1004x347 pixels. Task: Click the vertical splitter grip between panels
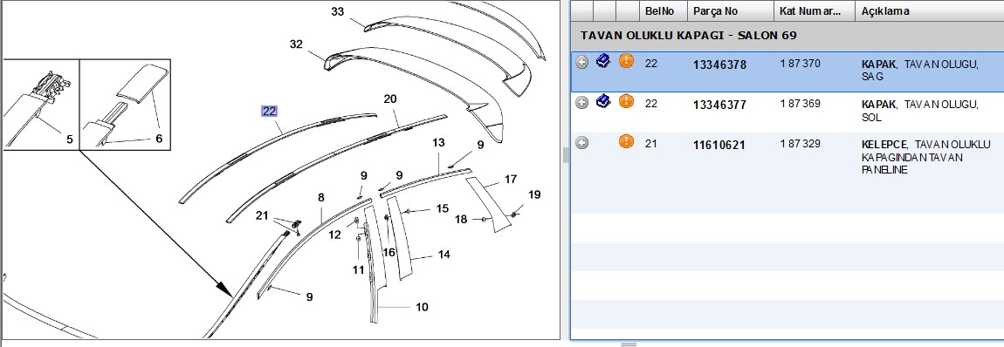pyautogui.click(x=566, y=155)
